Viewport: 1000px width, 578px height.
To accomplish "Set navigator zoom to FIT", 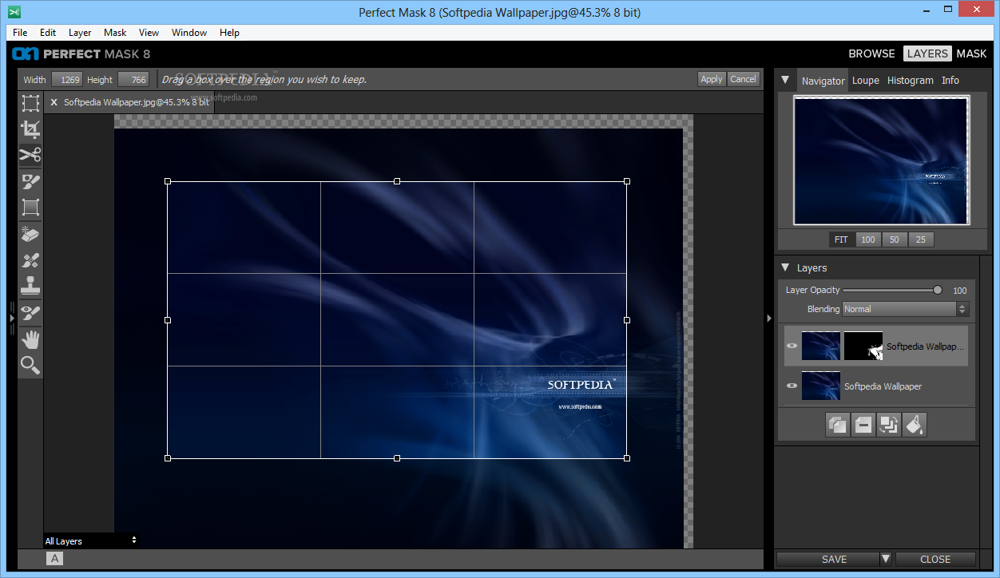I will point(841,240).
